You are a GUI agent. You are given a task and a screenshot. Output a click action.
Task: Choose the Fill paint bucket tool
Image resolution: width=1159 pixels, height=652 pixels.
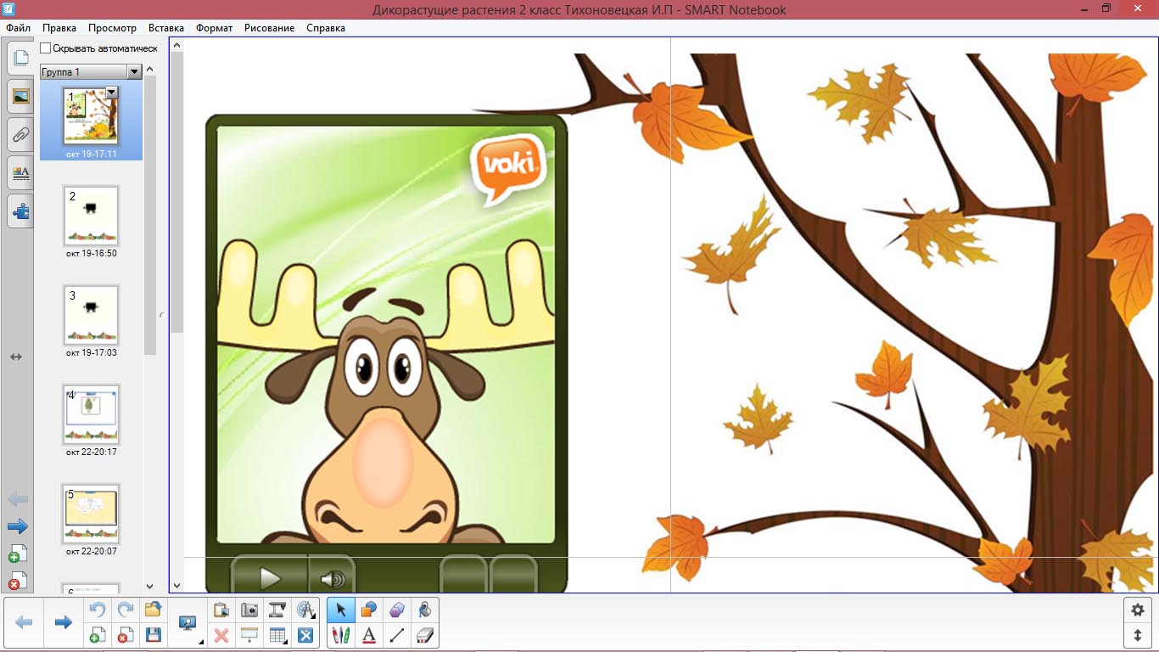point(425,610)
